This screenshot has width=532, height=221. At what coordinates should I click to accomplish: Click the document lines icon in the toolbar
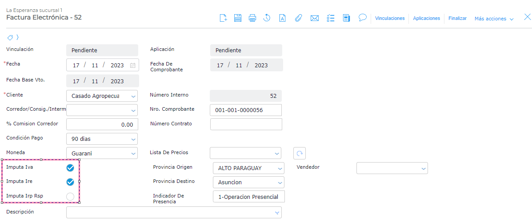point(346,18)
